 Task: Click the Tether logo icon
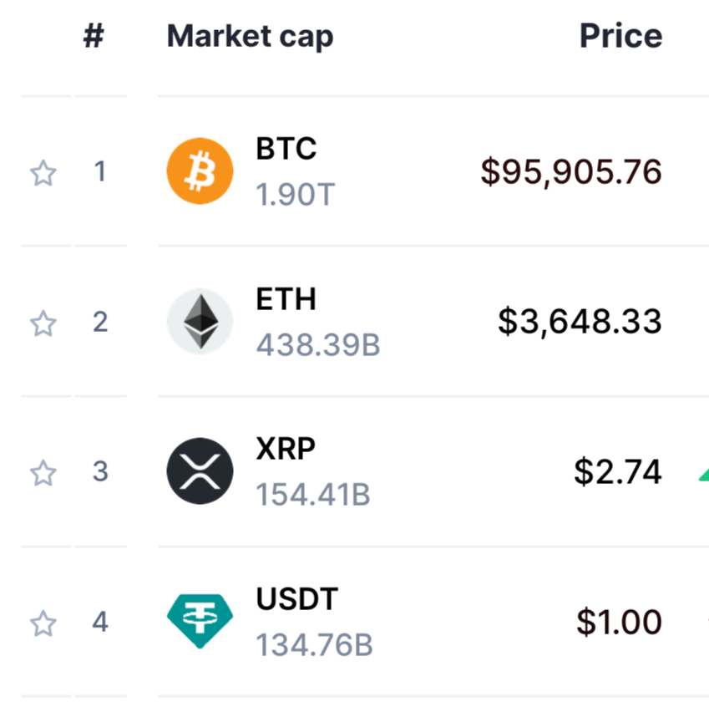click(200, 621)
